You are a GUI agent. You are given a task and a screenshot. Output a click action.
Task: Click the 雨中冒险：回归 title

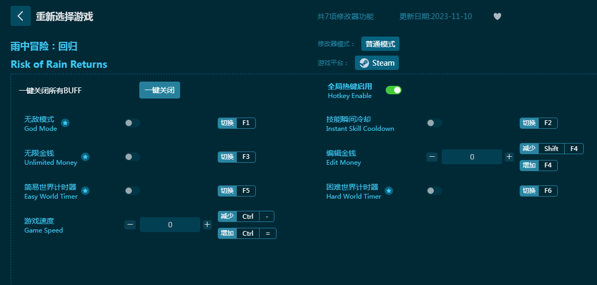44,47
